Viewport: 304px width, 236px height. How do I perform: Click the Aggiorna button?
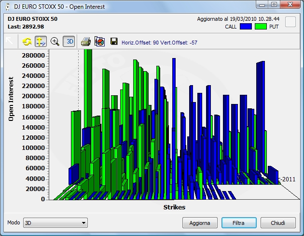click(200, 223)
